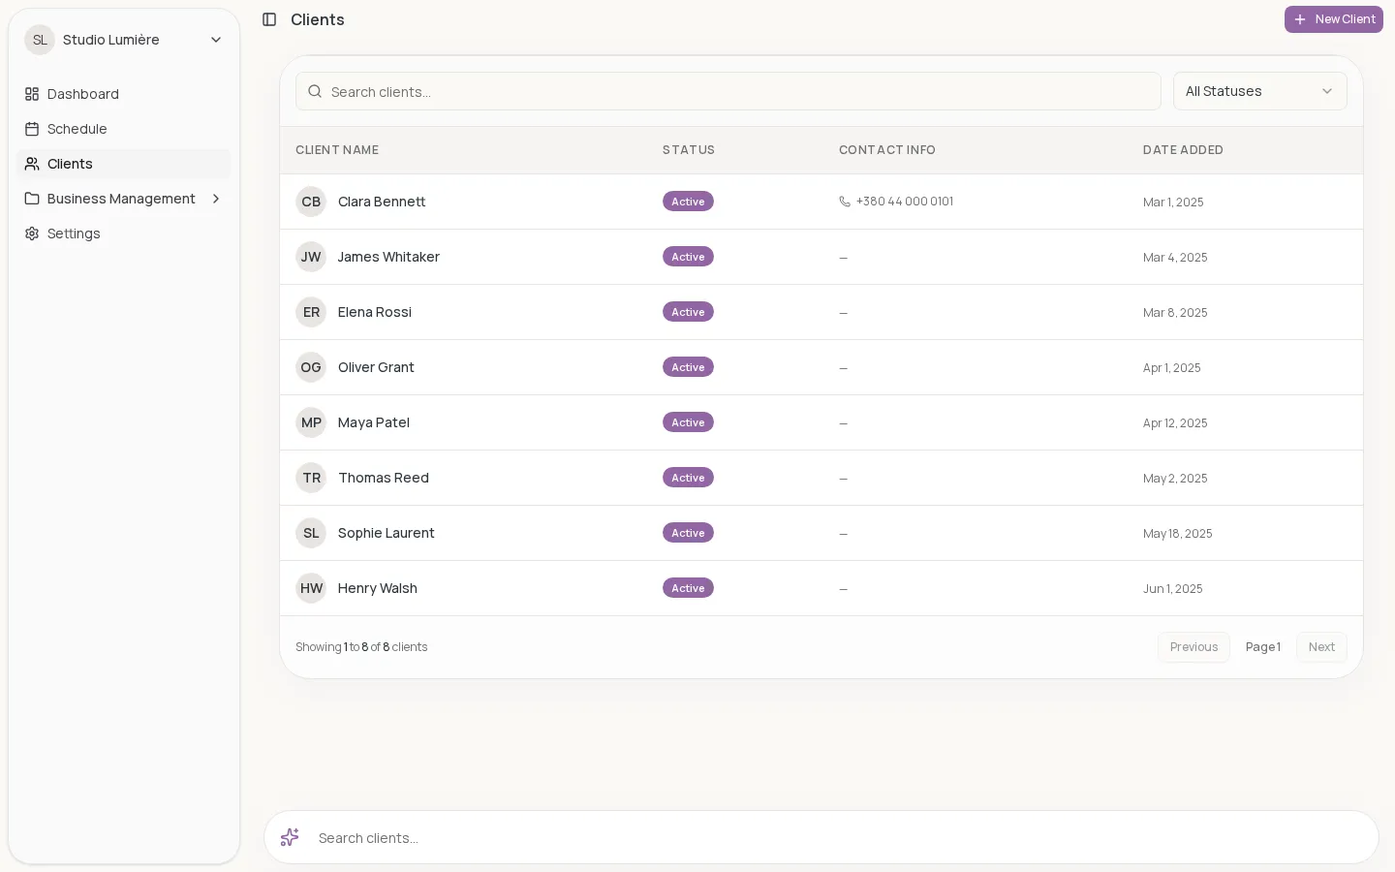The width and height of the screenshot is (1395, 872).
Task: Click the Previous page button
Action: pos(1193,647)
